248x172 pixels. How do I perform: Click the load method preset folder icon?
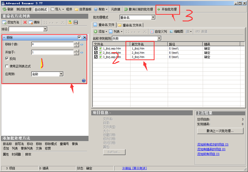tap(70, 22)
